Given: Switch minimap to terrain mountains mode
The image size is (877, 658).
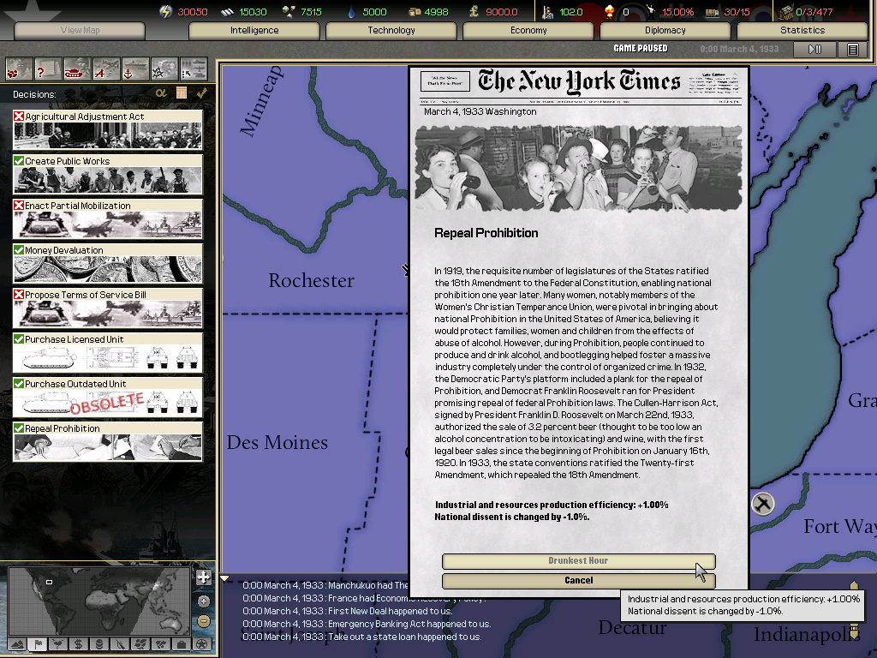Looking at the screenshot, I should tap(17, 644).
